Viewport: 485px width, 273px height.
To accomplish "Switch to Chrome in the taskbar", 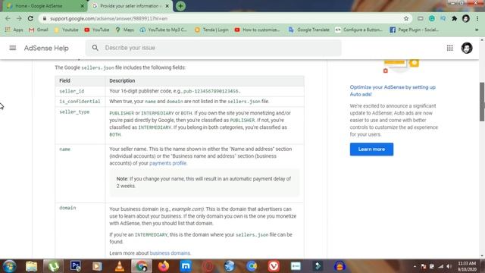I will click(142, 266).
